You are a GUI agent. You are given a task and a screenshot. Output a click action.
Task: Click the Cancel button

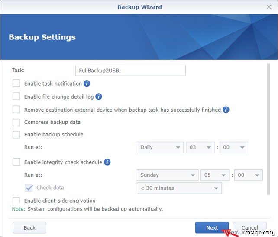coord(249,227)
